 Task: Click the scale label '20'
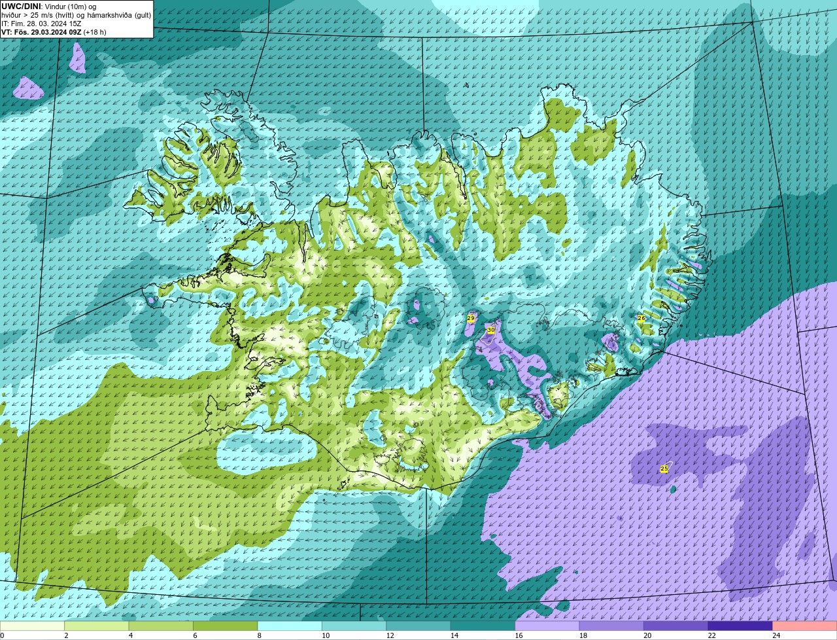pos(647,635)
